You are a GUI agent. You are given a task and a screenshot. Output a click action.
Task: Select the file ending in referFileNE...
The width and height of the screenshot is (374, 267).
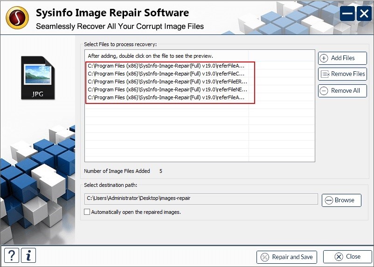(x=166, y=89)
